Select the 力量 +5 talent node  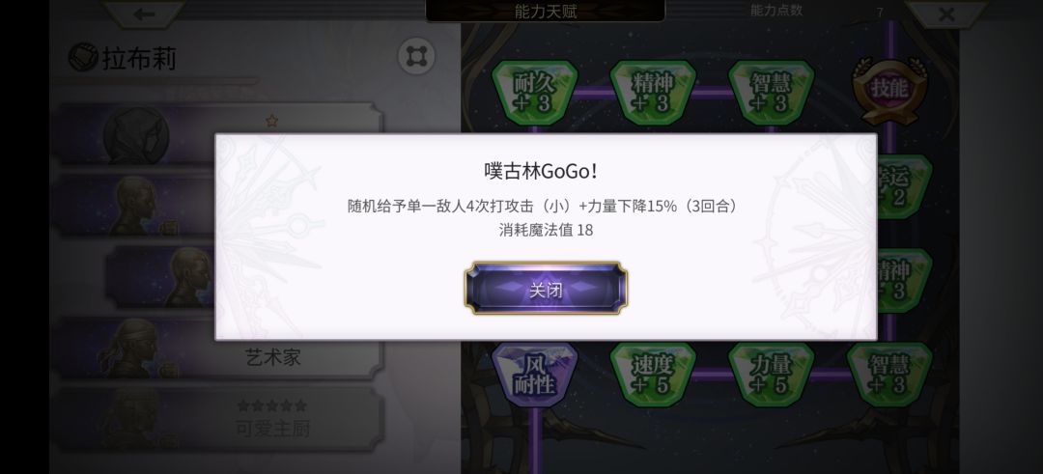[771, 375]
